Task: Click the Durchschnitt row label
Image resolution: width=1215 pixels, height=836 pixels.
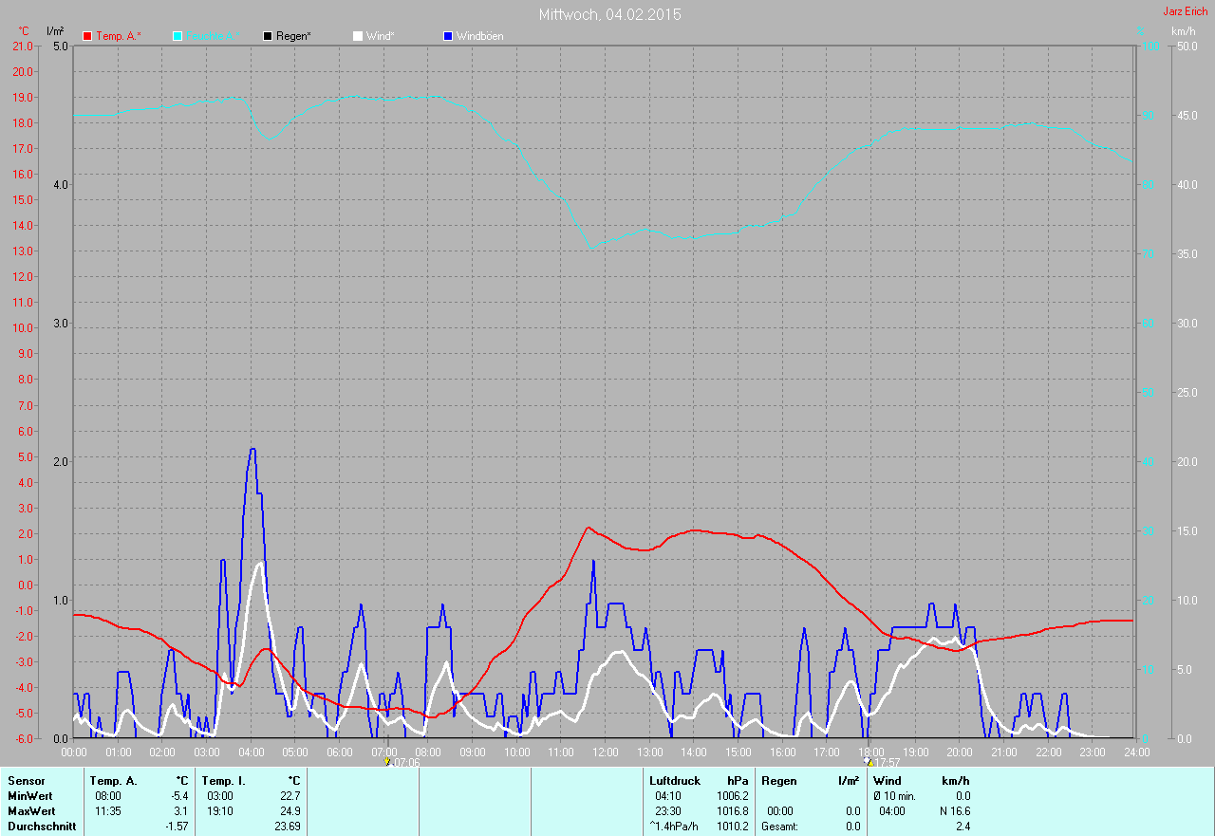Action: 42,827
